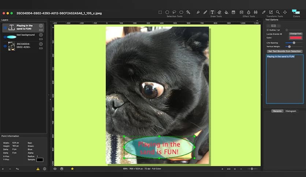Click Set Text Bounds from Selection
This screenshot has width=306, height=177.
click(x=284, y=51)
